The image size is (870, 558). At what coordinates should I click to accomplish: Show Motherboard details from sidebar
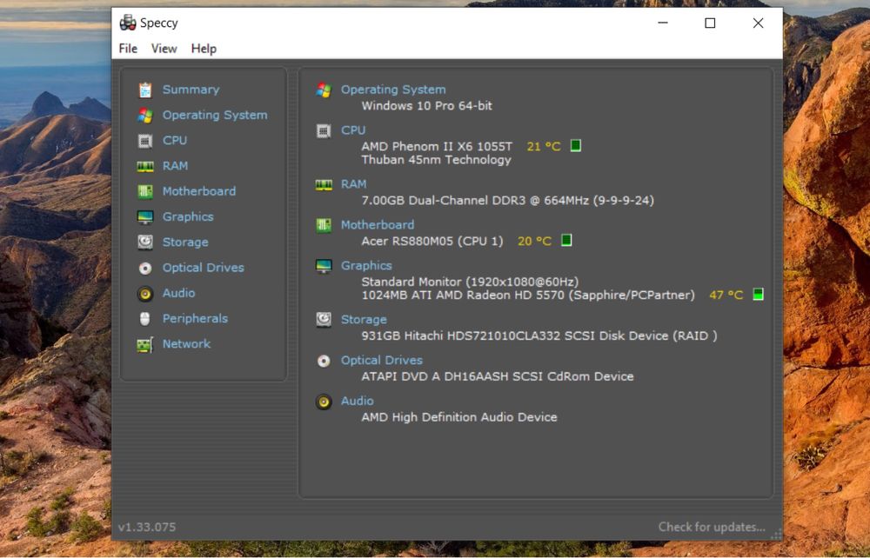pyautogui.click(x=199, y=192)
